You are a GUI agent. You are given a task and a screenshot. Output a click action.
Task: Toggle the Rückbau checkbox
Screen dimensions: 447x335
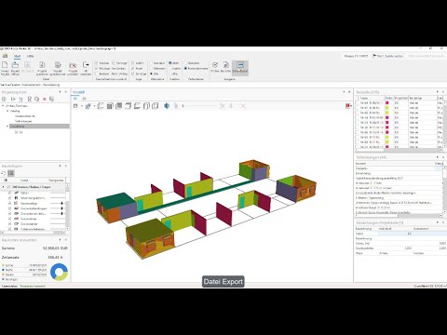click(97, 68)
